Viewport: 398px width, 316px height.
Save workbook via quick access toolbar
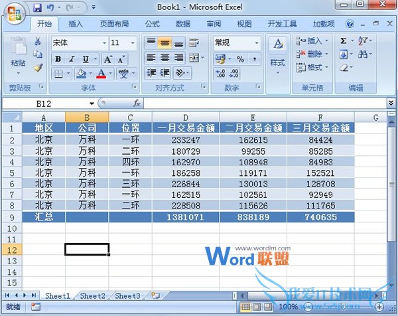tap(38, 7)
